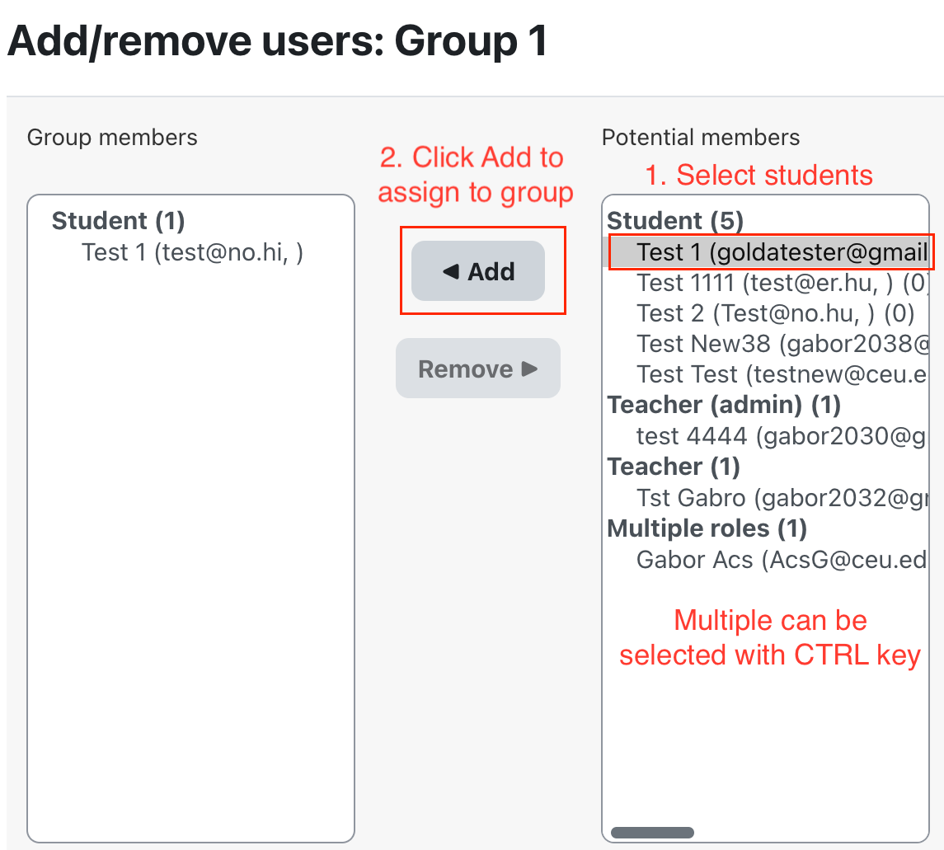944x850 pixels.
Task: Click empty area of Group members list
Action: pyautogui.click(x=190, y=536)
